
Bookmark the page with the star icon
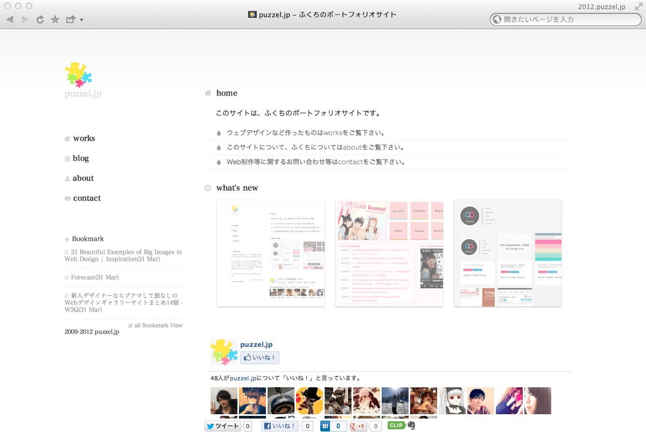(x=55, y=19)
